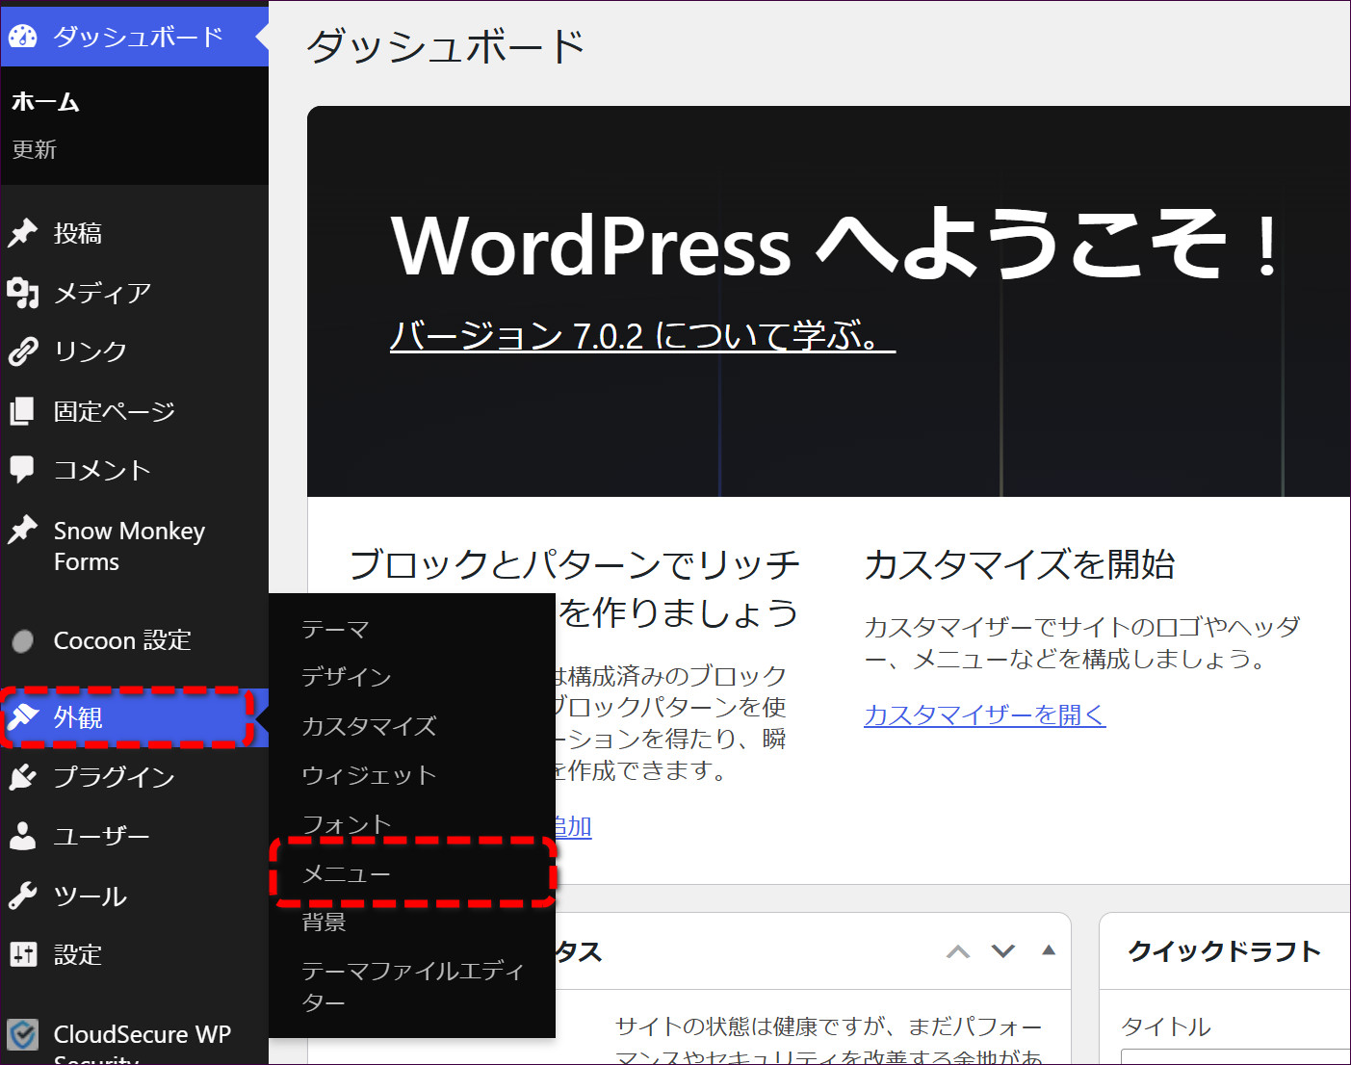Click the クイックドラフト widget heading
This screenshot has height=1065, width=1351.
pyautogui.click(x=1224, y=951)
